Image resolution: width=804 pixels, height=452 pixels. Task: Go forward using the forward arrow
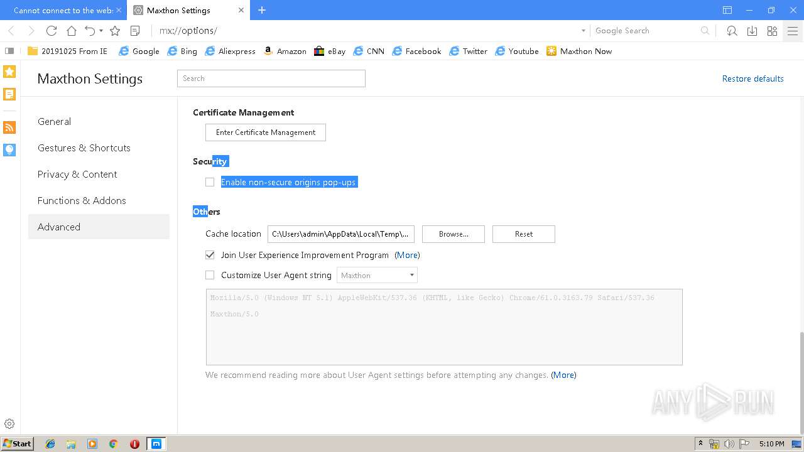pyautogui.click(x=31, y=31)
